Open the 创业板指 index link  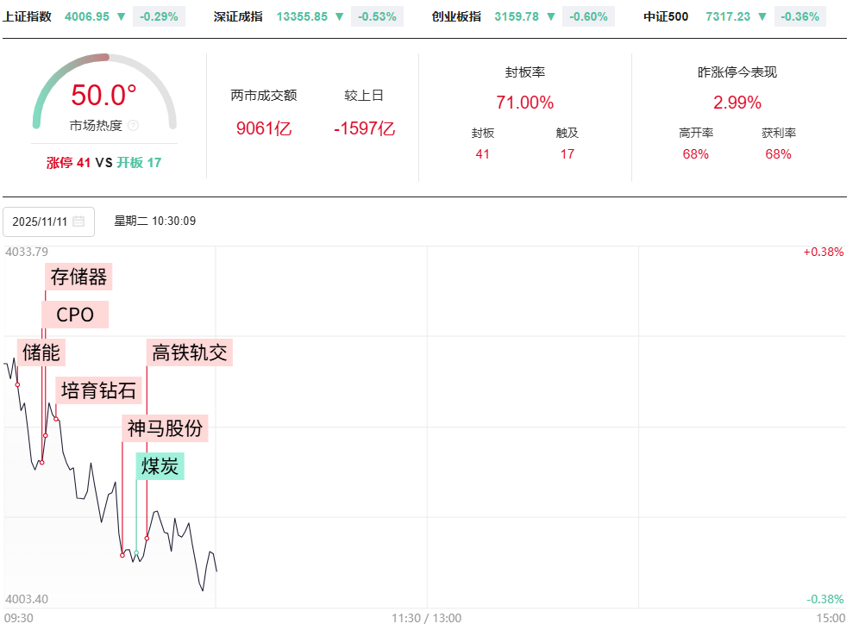point(456,16)
